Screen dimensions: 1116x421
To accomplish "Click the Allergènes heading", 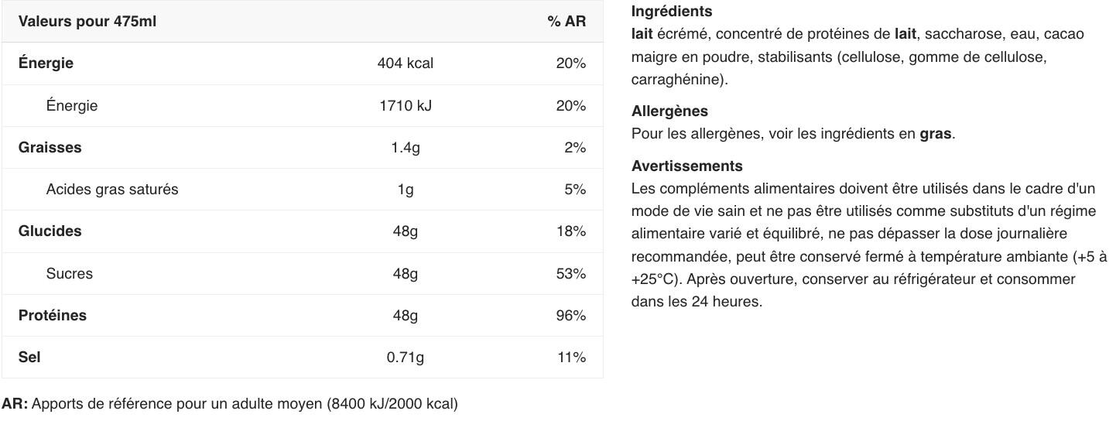I will coord(669,111).
